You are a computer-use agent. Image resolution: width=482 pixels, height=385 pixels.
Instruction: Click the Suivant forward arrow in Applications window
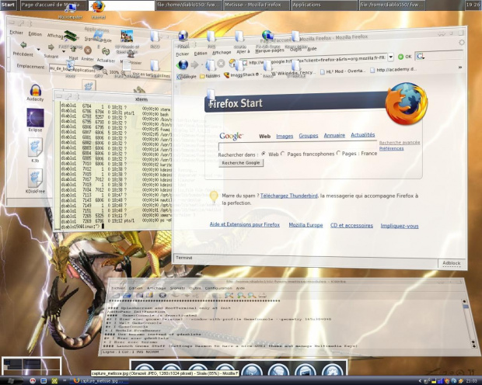click(x=51, y=47)
